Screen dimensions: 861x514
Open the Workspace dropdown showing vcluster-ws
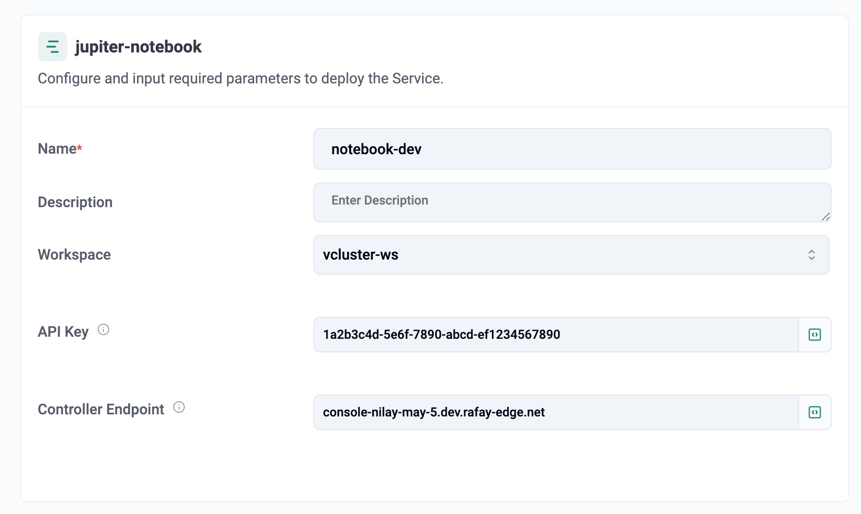[x=571, y=255]
